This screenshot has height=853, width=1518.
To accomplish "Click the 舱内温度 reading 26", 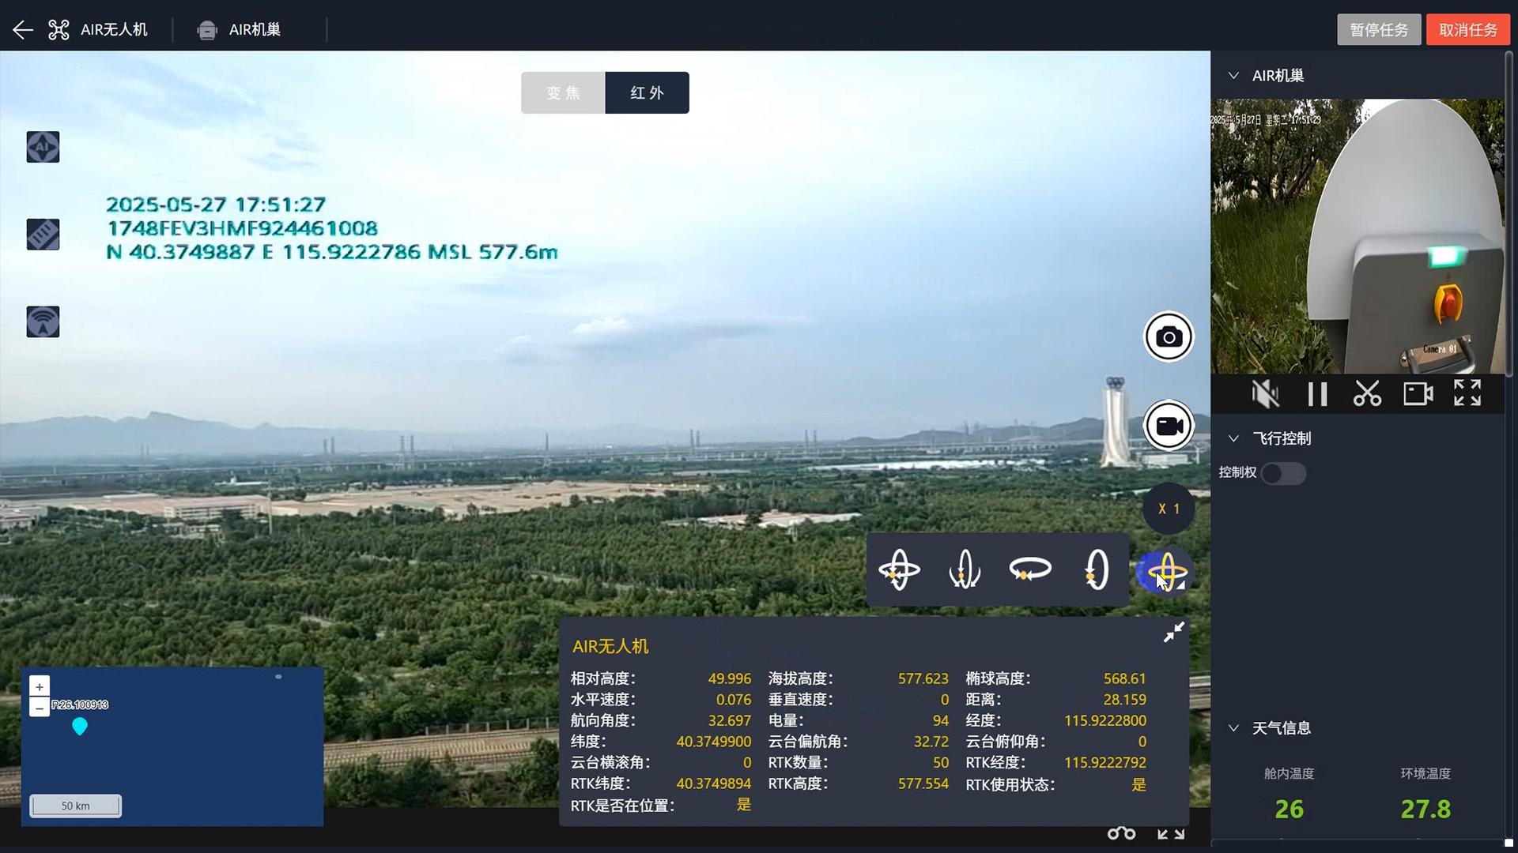I will pyautogui.click(x=1289, y=809).
